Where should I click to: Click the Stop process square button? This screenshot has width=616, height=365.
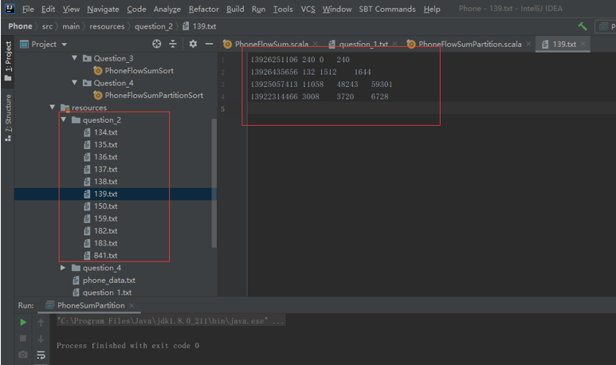(23, 338)
